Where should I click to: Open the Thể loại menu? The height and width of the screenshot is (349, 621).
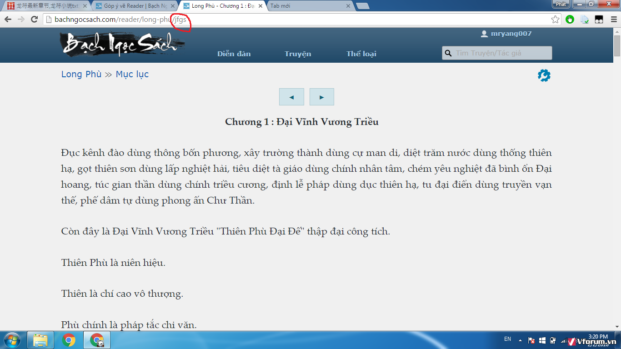(361, 54)
